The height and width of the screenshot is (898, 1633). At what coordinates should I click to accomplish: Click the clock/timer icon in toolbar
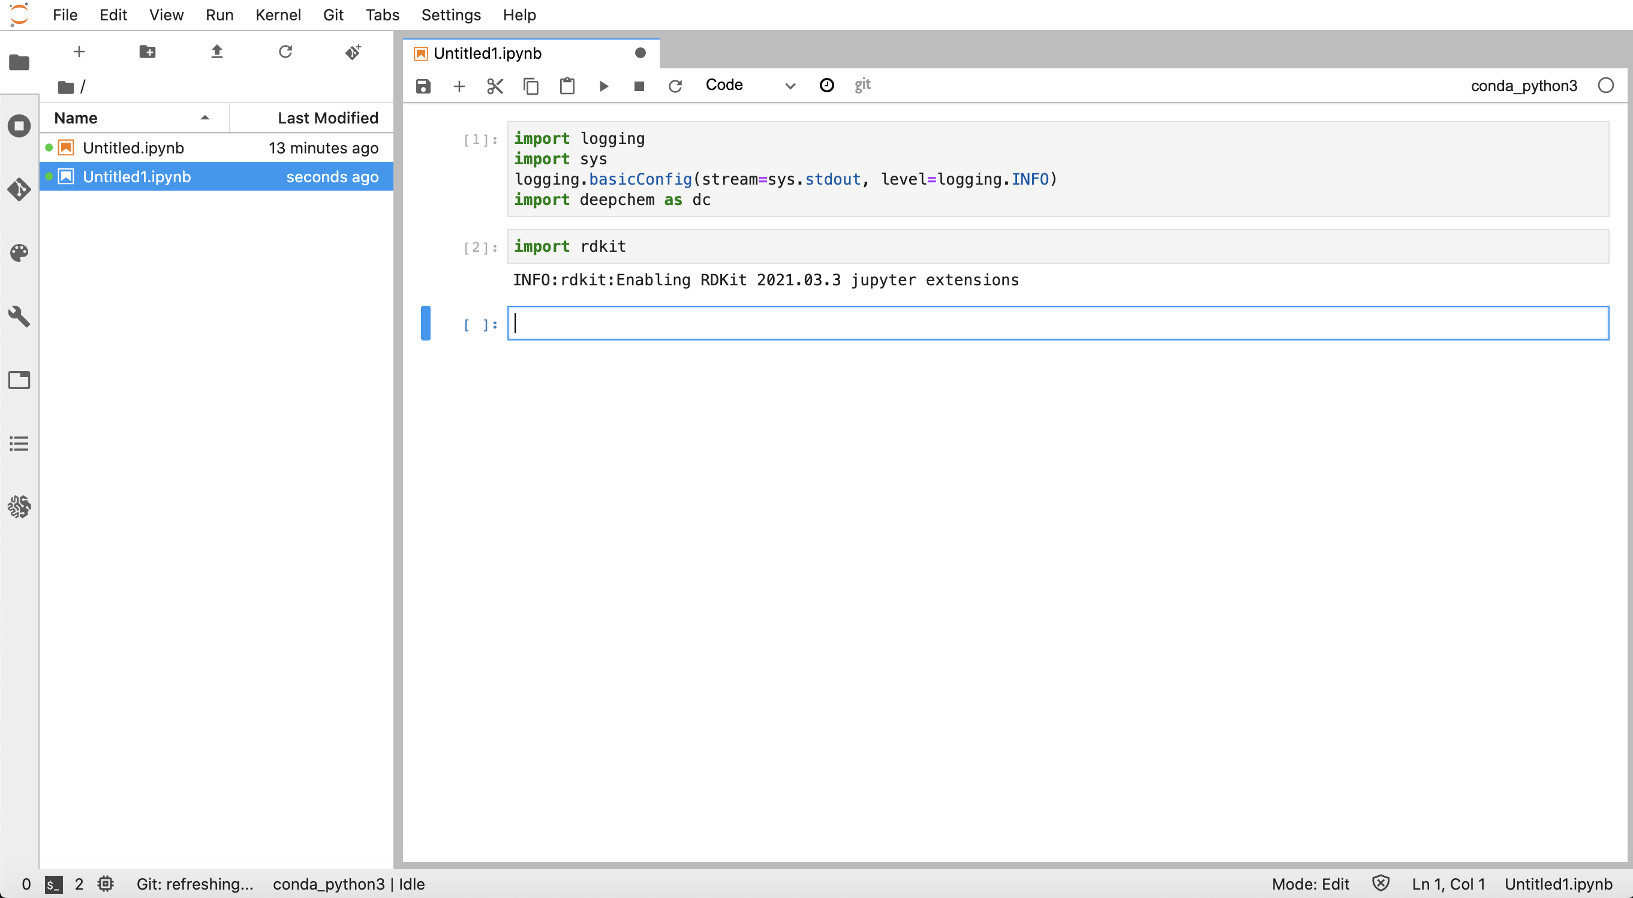tap(826, 85)
